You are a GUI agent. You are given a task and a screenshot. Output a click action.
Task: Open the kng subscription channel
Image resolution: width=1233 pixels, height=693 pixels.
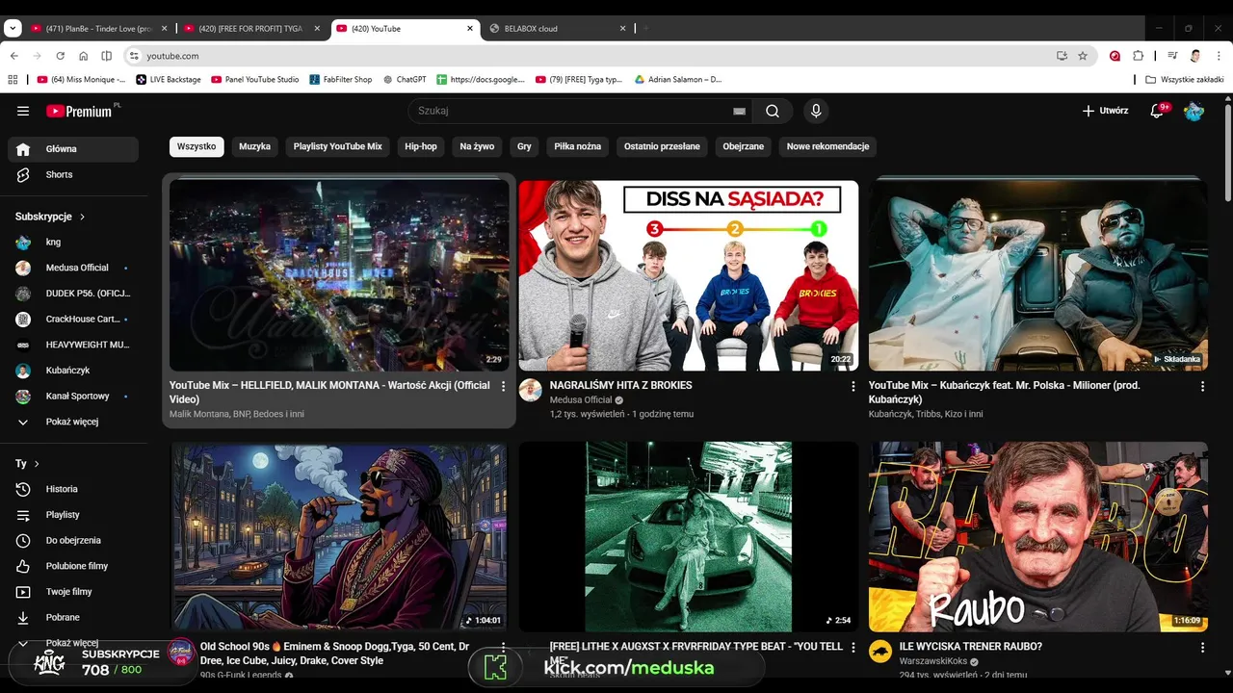coord(73,242)
